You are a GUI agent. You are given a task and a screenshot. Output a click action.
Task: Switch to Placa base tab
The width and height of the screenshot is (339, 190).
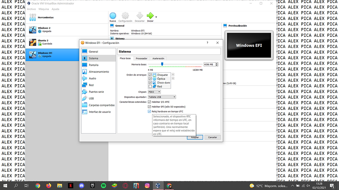point(125,58)
